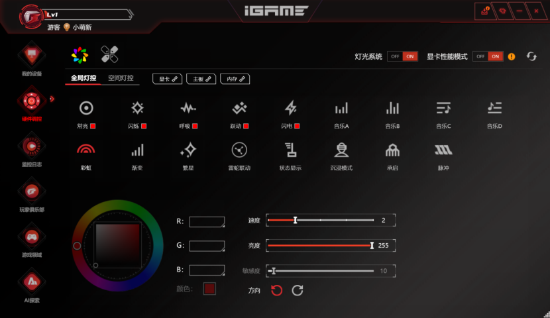The image size is (550, 318).
Task: Click the 亮度 brightness slider track
Action: pos(319,245)
